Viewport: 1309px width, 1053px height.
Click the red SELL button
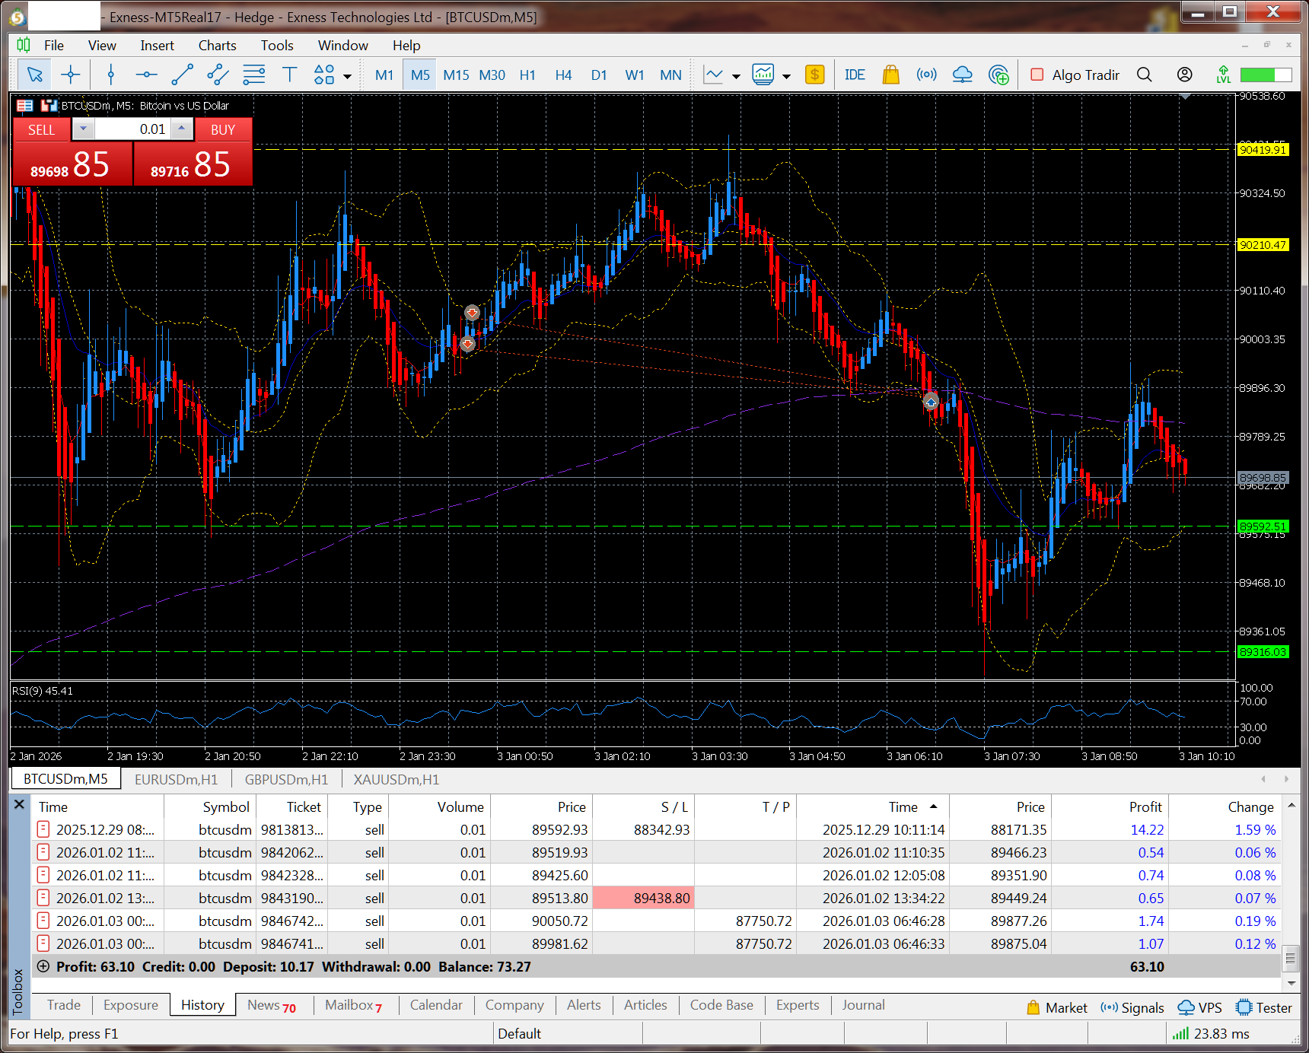pos(41,129)
